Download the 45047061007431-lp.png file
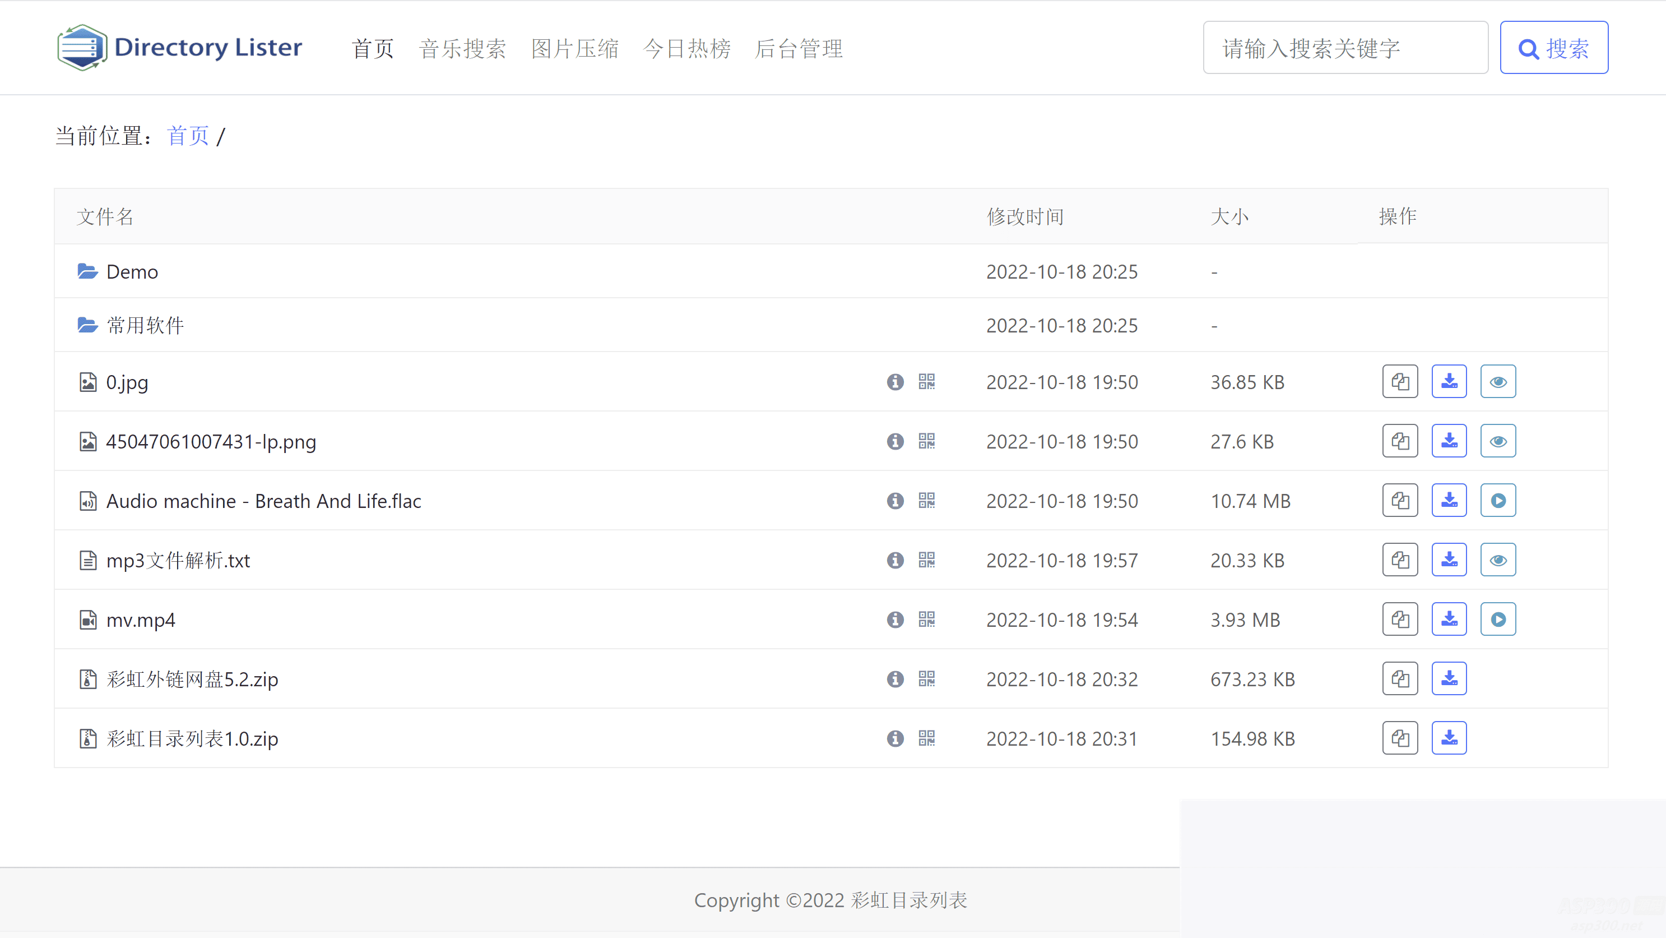 pos(1449,441)
